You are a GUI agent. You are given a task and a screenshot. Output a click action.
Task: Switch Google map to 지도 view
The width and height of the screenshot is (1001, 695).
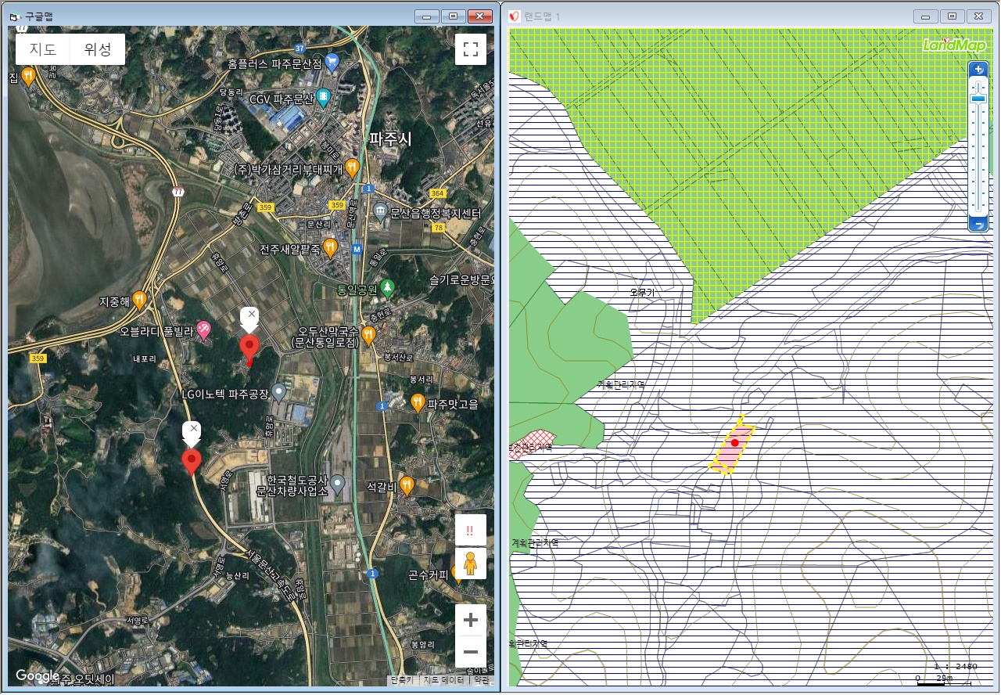43,49
